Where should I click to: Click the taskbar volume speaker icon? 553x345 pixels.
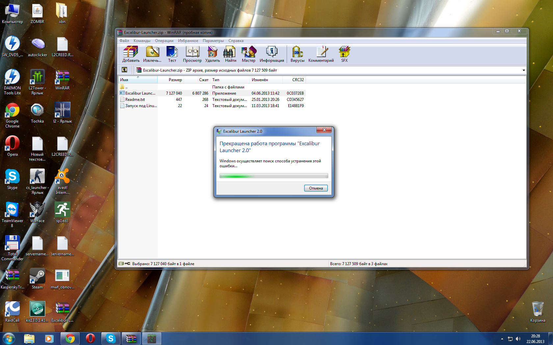pyautogui.click(x=518, y=339)
